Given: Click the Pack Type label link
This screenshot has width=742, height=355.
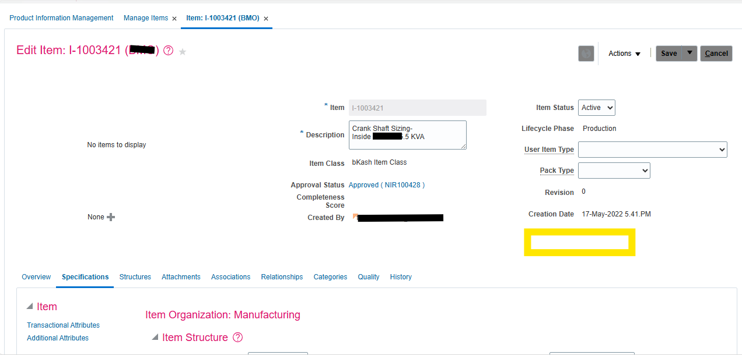Looking at the screenshot, I should tap(557, 171).
